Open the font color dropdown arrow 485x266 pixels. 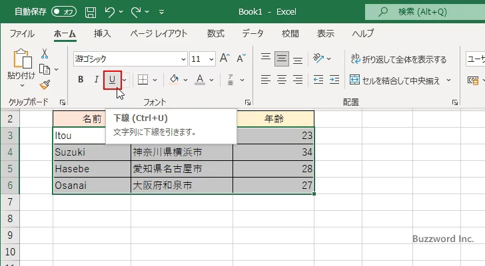click(212, 80)
